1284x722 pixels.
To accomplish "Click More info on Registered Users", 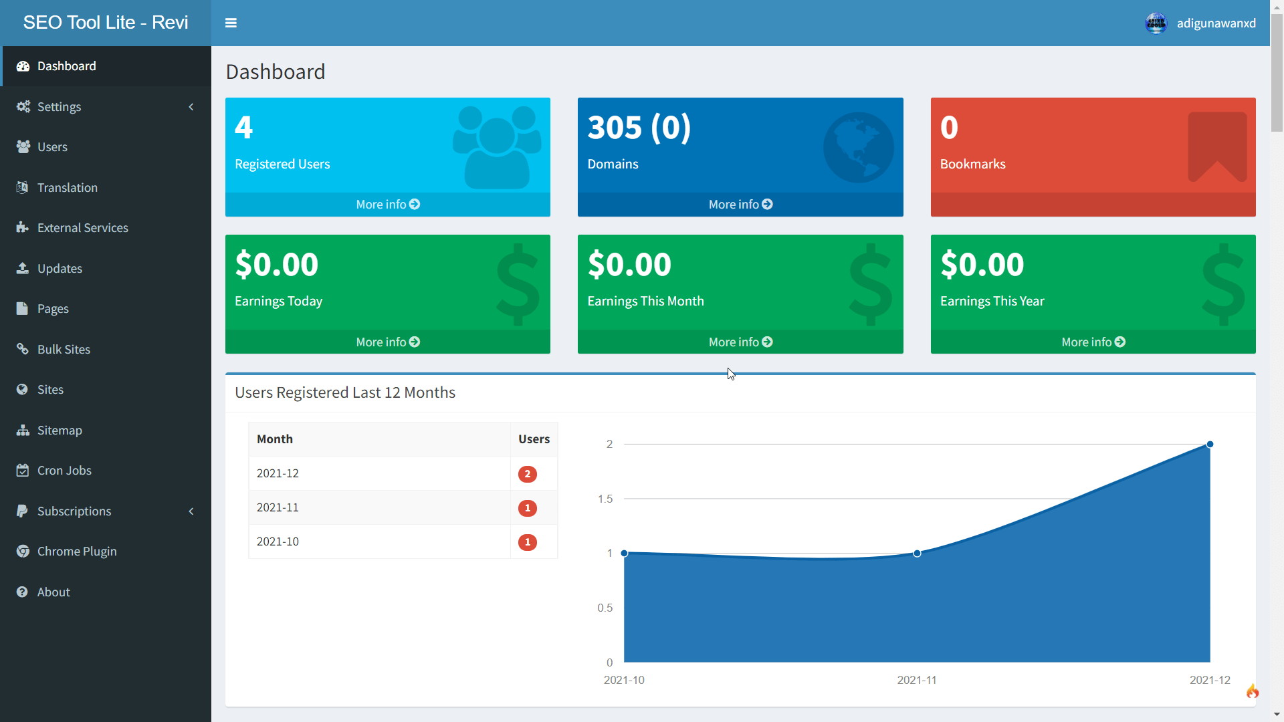I will click(387, 204).
